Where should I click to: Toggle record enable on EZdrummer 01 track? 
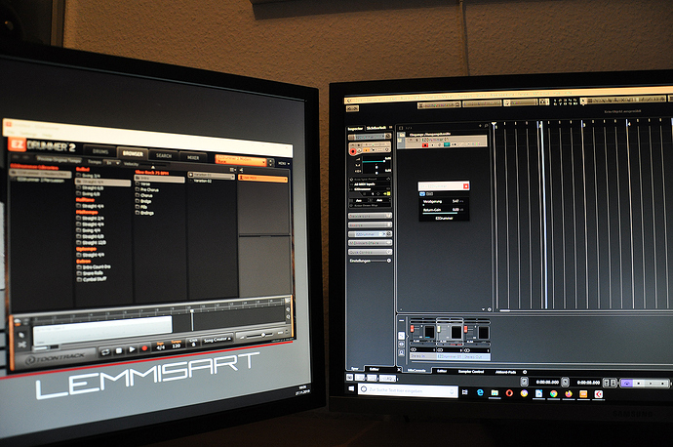click(425, 145)
